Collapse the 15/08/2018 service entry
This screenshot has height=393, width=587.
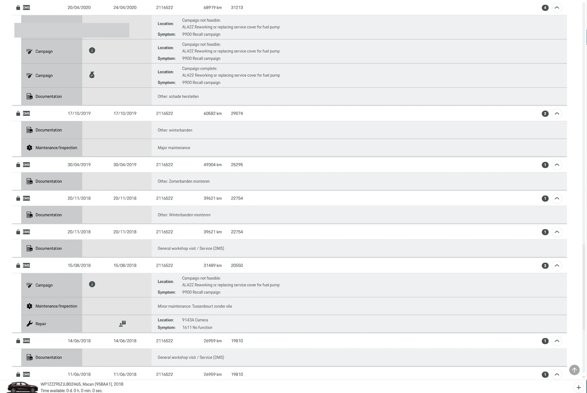pos(557,266)
